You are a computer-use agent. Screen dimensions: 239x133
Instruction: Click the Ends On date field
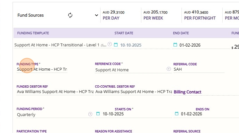click(x=191, y=114)
